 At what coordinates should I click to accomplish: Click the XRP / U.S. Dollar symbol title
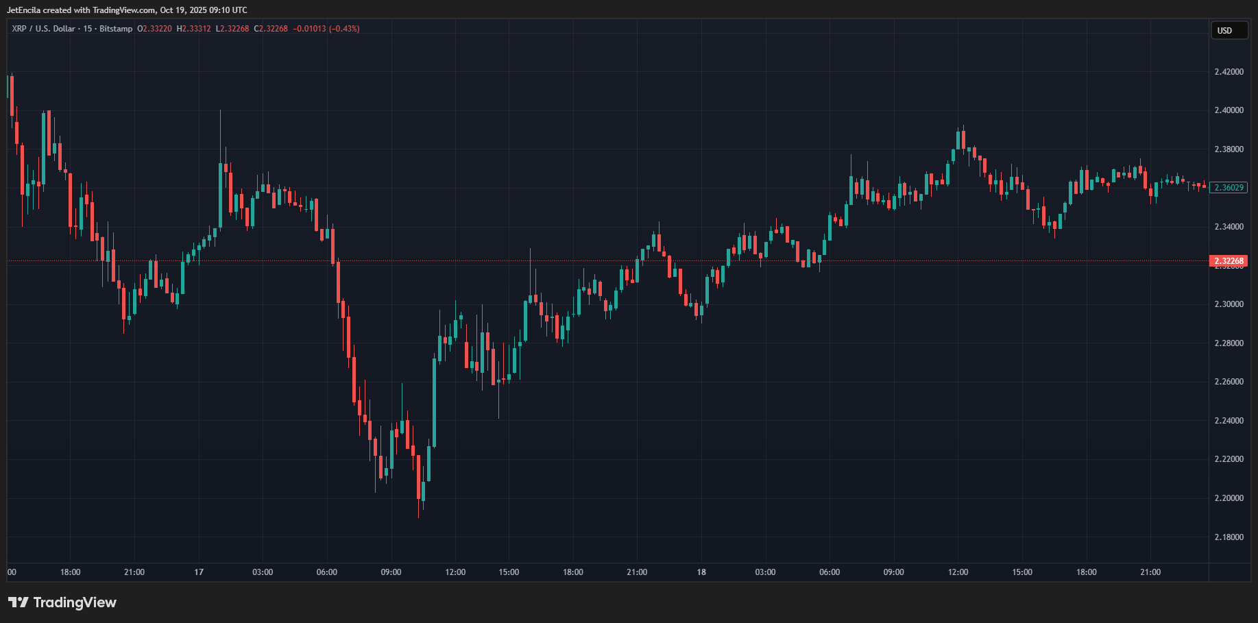click(x=43, y=29)
